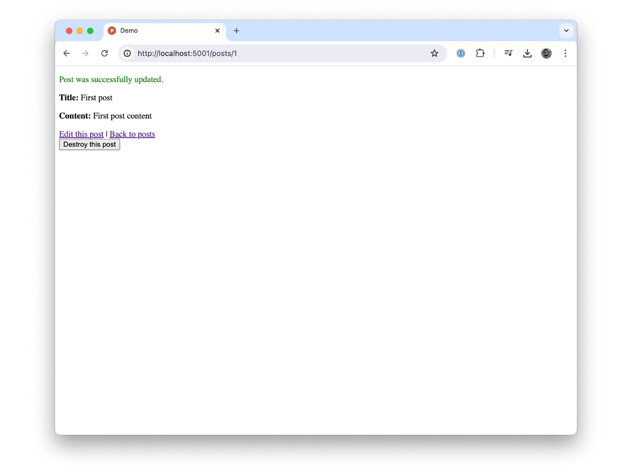Click the forward navigation arrow
Screen dimensions: 632x474
[x=85, y=53]
